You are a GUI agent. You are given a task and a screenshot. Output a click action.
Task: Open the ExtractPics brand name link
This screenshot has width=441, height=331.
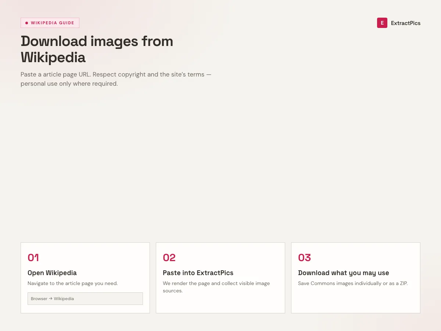(x=406, y=23)
